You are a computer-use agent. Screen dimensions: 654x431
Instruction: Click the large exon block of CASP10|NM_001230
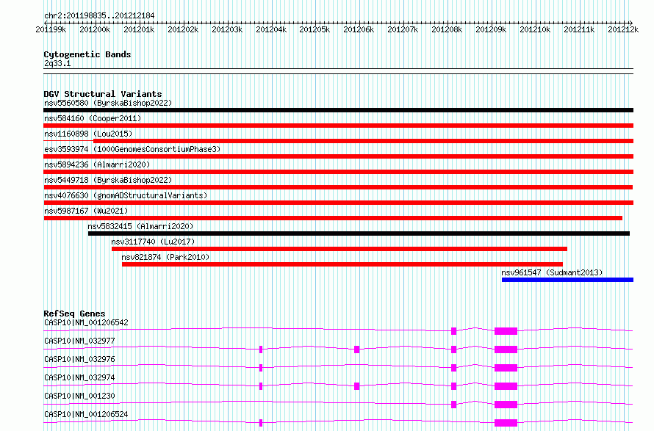[x=506, y=405]
